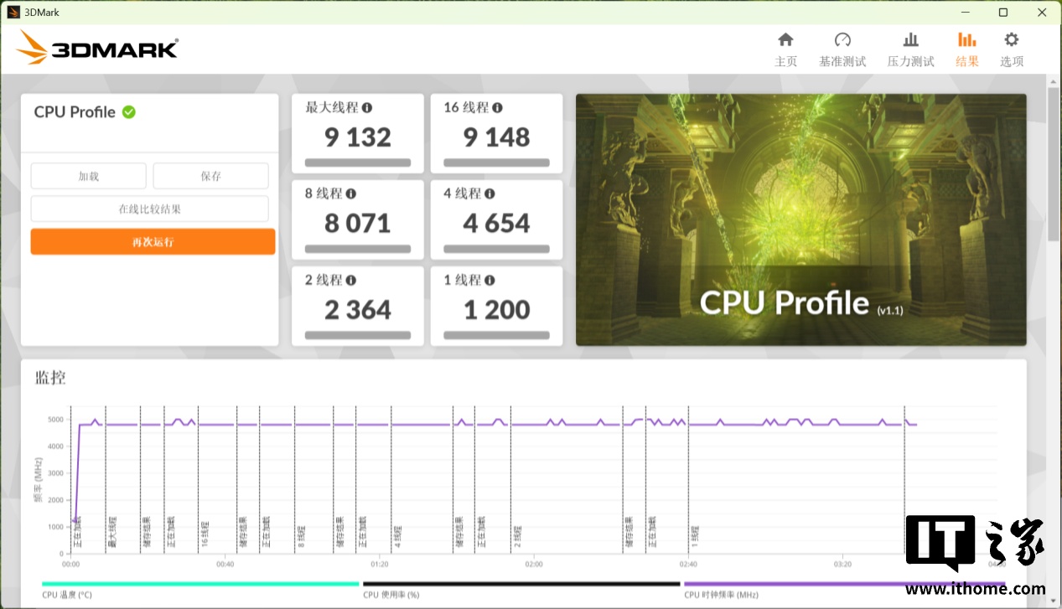Click info icon beside 2 线程
This screenshot has height=609, width=1062.
click(351, 281)
